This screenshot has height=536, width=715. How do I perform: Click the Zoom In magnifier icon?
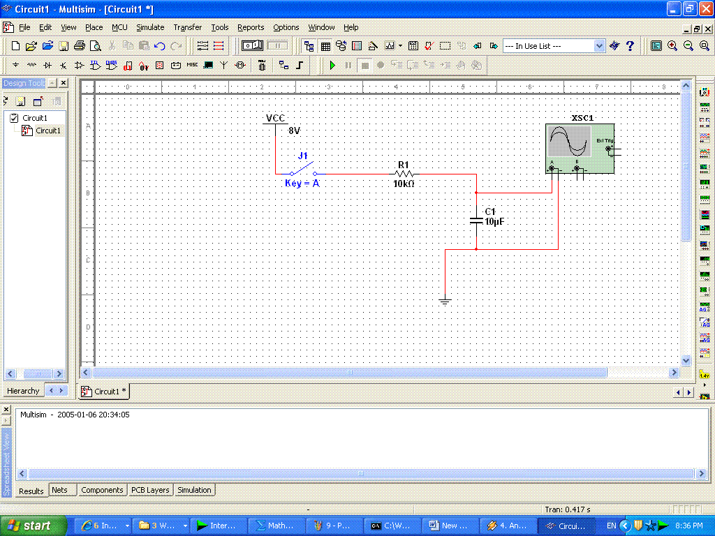pos(672,45)
